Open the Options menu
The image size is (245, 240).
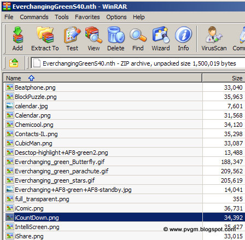(x=116, y=17)
